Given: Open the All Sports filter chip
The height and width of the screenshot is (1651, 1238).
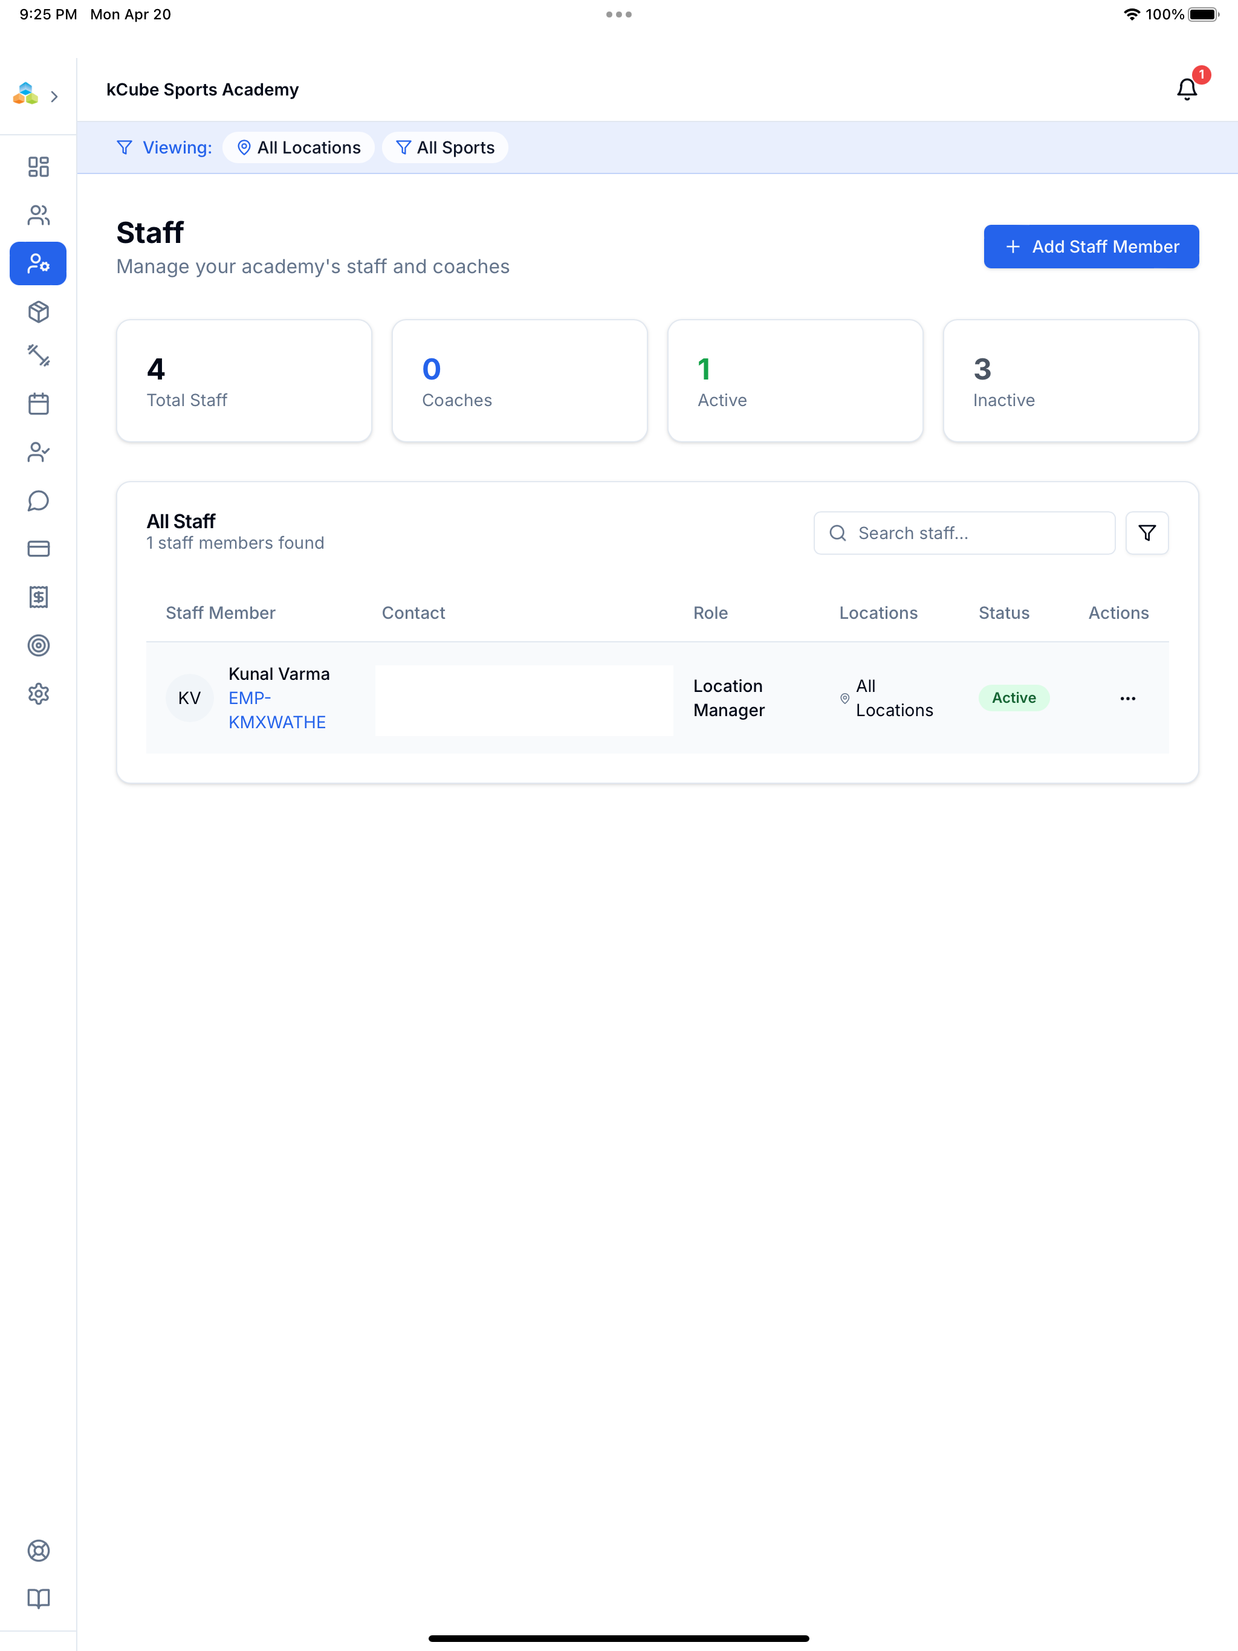Looking at the screenshot, I should pos(445,148).
